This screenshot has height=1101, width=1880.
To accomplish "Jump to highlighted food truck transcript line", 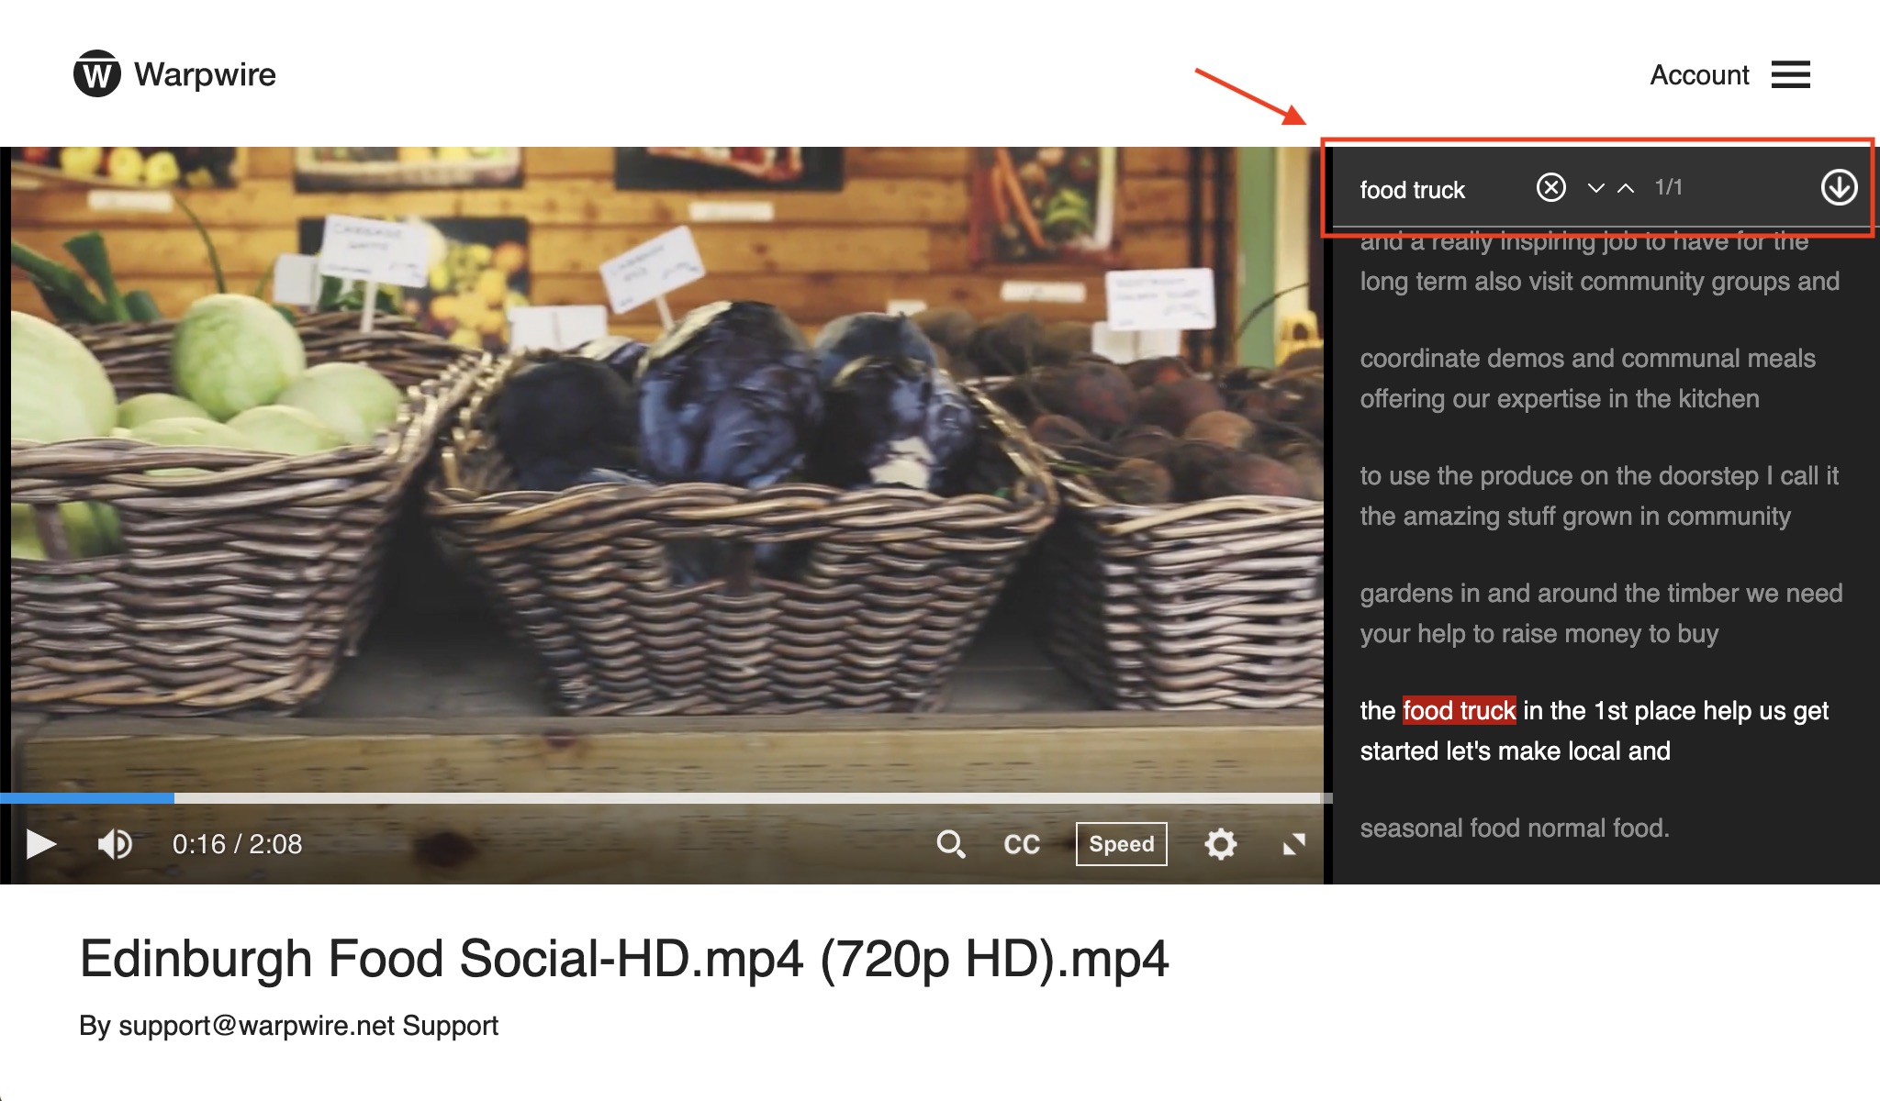I will click(x=1593, y=730).
